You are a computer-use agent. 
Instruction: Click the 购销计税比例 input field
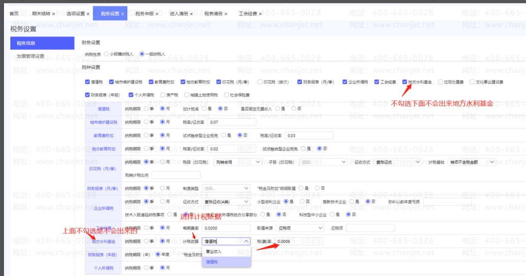click(176, 175)
